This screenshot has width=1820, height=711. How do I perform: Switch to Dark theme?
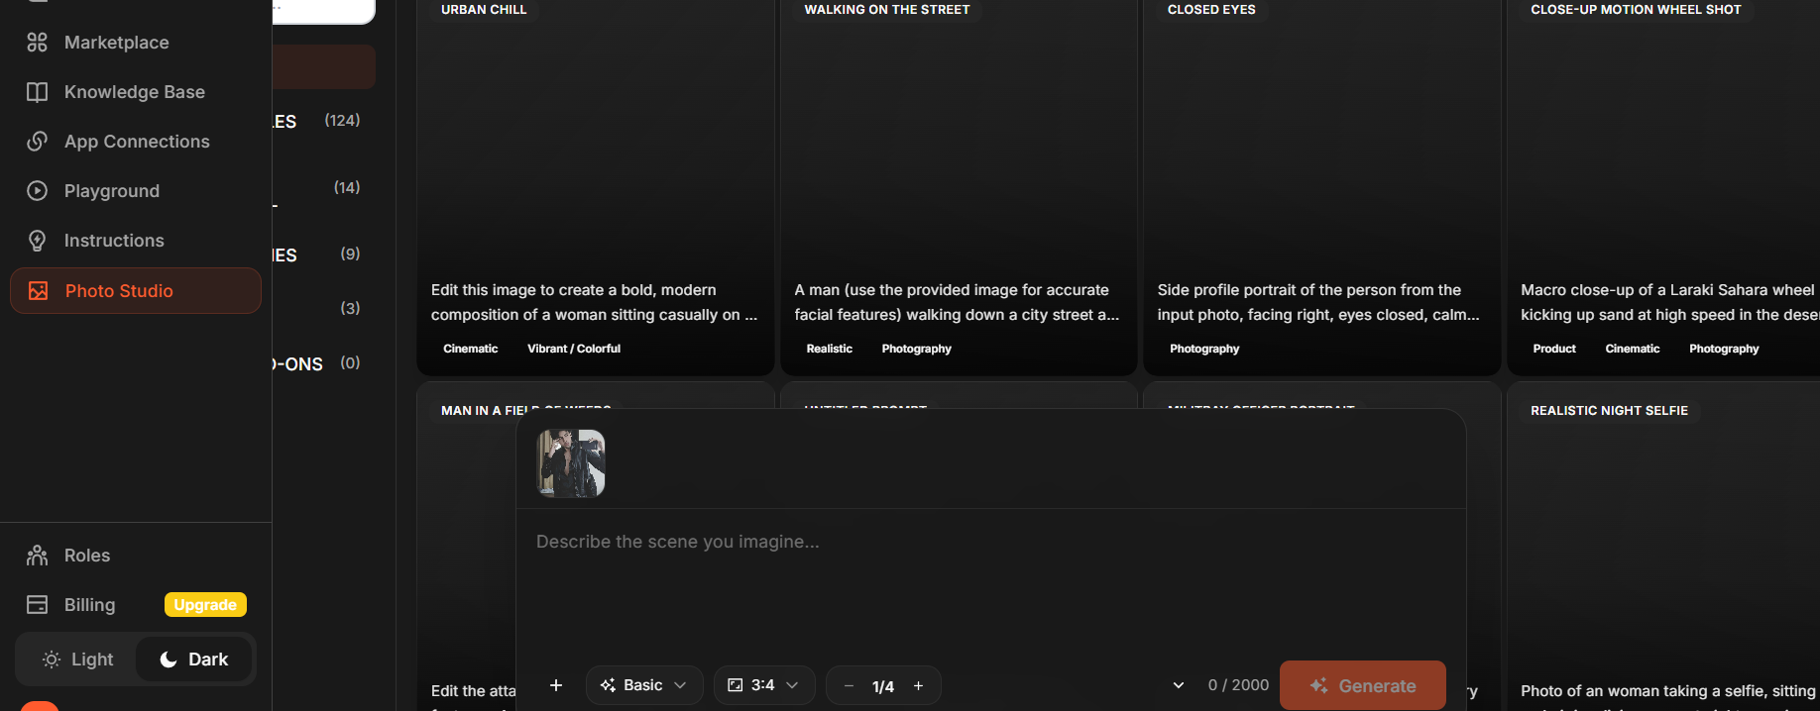coord(194,660)
